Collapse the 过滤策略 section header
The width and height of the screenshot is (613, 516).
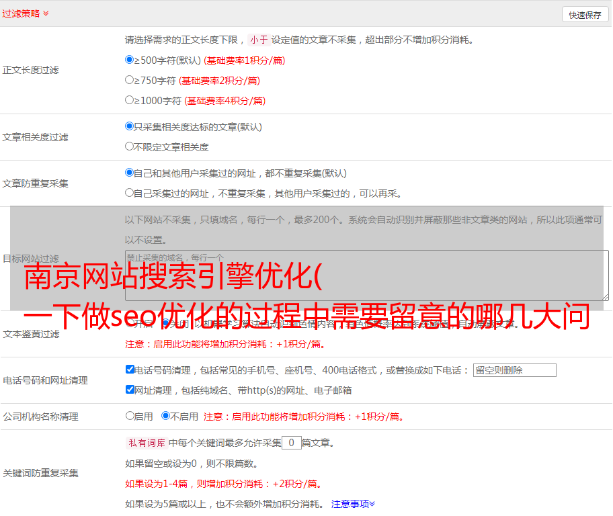[26, 13]
